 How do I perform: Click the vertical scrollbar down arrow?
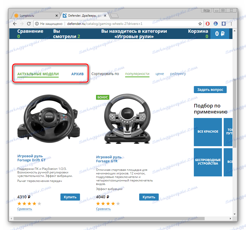(234, 214)
